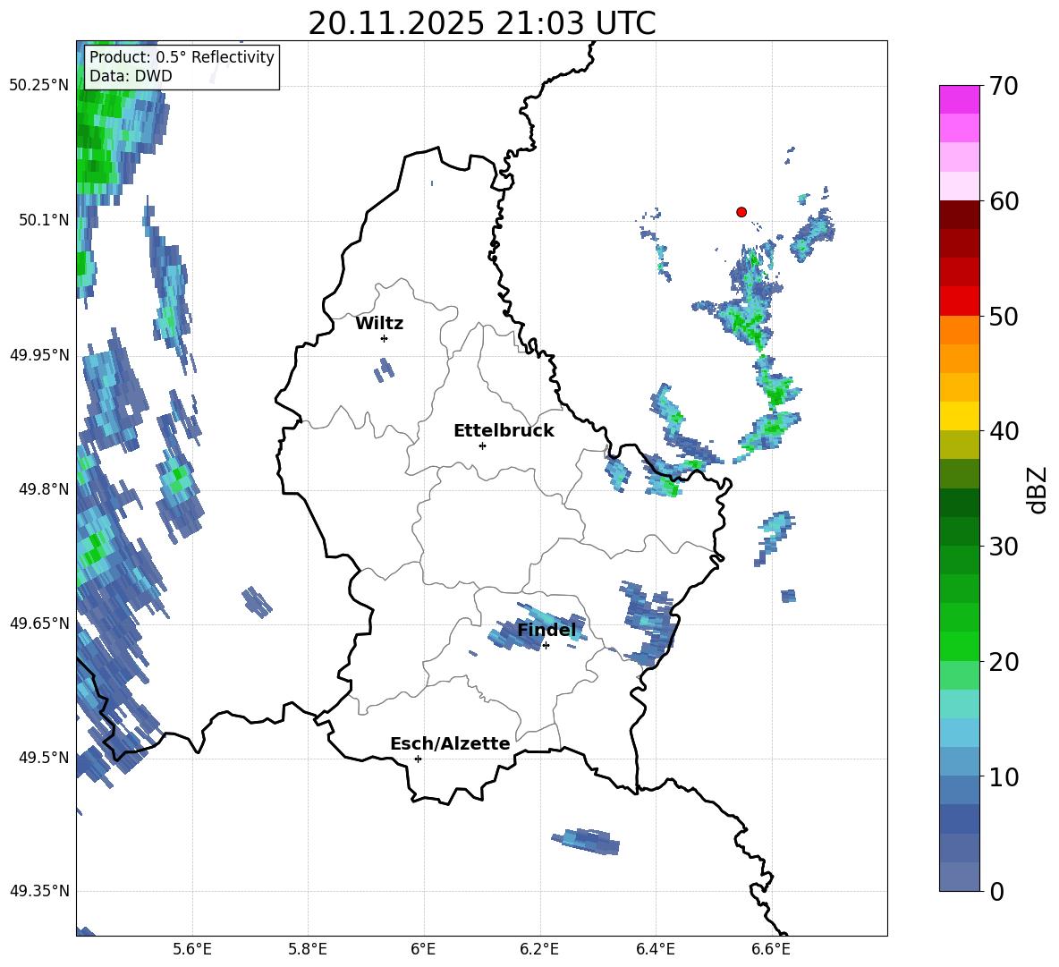Click the dBZ axis title
This screenshot has width=1059, height=967.
(1037, 489)
